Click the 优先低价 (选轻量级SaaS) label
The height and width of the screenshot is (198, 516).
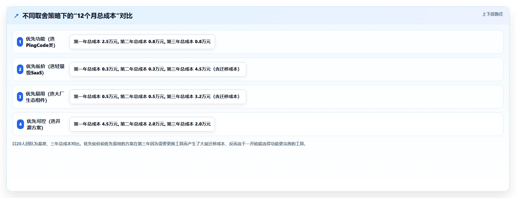point(45,69)
